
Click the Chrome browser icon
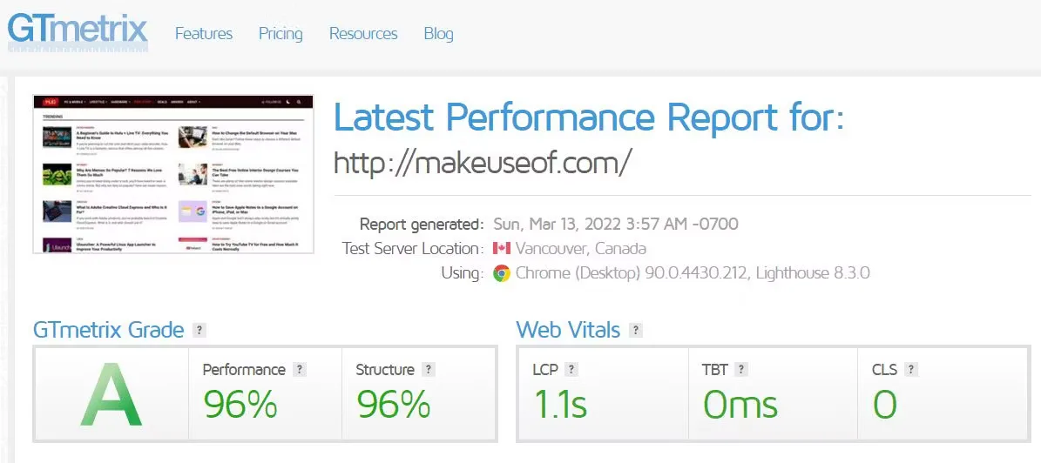point(501,273)
